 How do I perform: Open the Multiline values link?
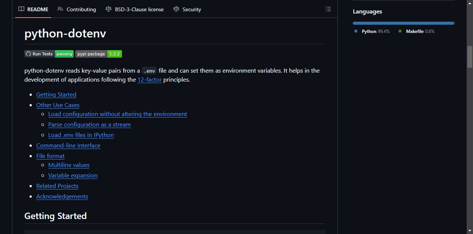[69, 165]
